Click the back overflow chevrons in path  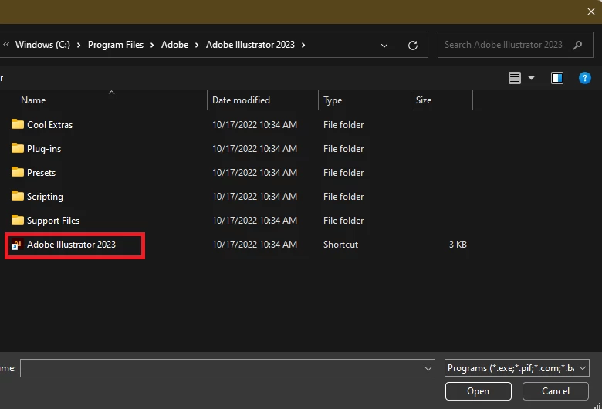pos(6,45)
